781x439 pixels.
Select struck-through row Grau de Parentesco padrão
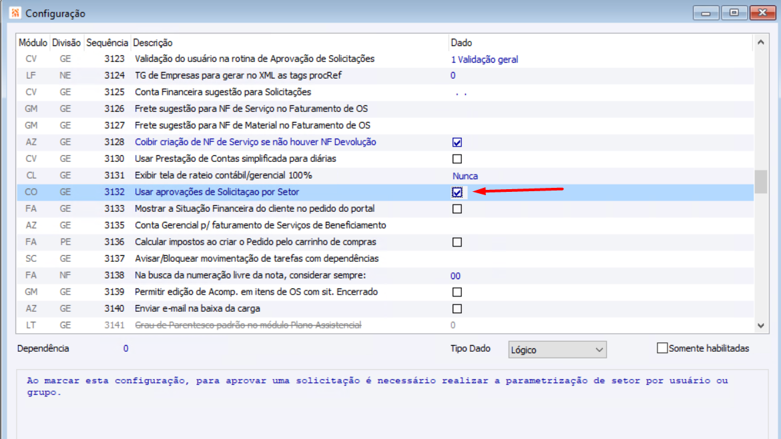tap(385, 325)
